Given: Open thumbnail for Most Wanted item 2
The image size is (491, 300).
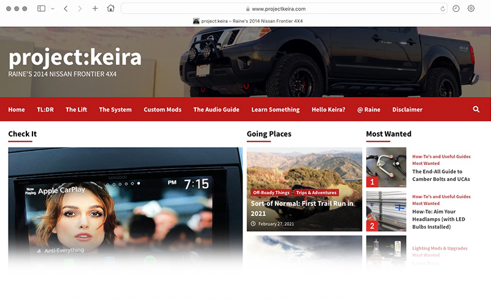Looking at the screenshot, I should tap(386, 212).
